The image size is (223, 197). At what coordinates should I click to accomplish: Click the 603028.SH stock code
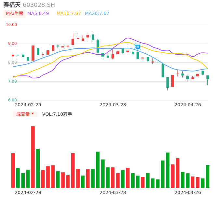click(x=39, y=5)
